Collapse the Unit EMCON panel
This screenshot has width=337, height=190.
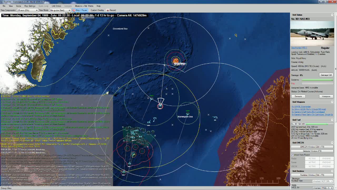pos(332,142)
